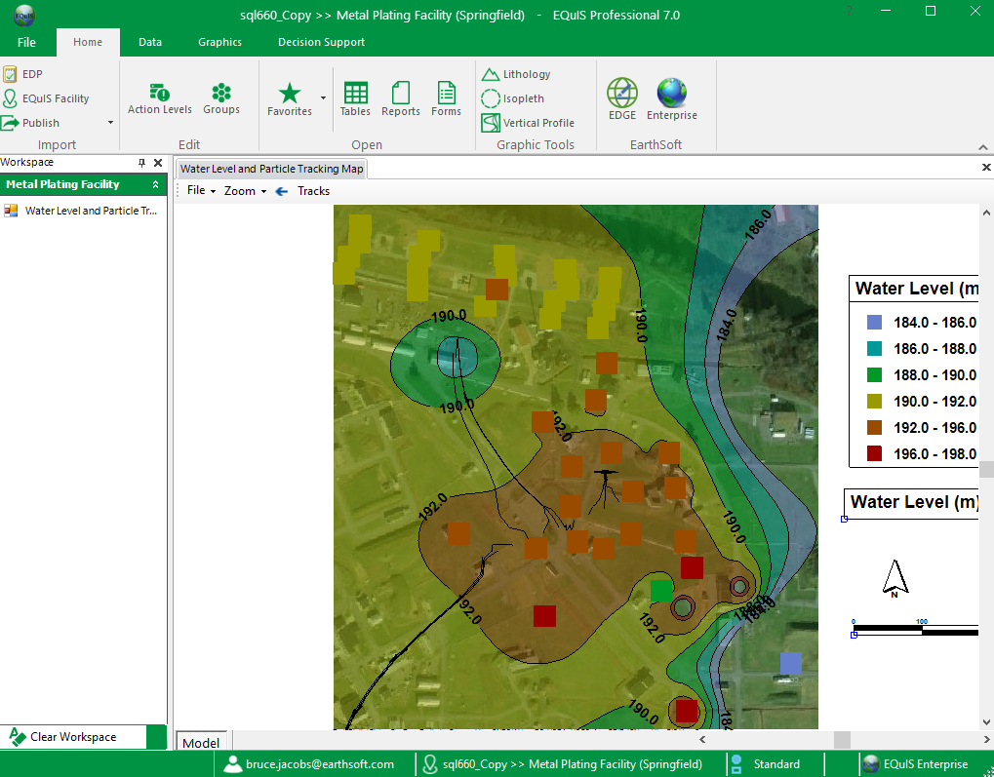Image resolution: width=994 pixels, height=777 pixels.
Task: Click the Clear Workspace button
Action: coord(73,737)
